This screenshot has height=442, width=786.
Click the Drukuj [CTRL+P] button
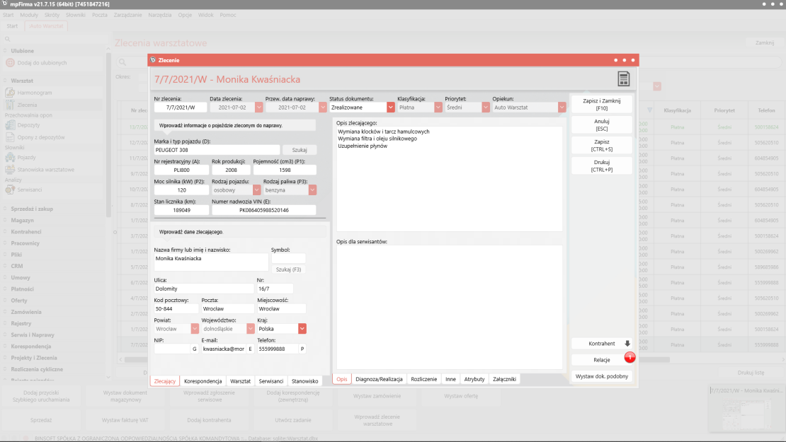tap(601, 166)
